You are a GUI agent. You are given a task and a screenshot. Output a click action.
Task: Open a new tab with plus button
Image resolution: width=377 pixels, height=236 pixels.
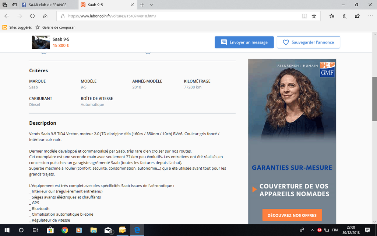pos(142,5)
